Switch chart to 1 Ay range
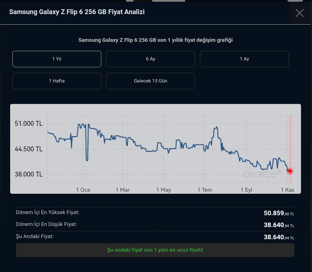The height and width of the screenshot is (272, 312). [x=244, y=59]
